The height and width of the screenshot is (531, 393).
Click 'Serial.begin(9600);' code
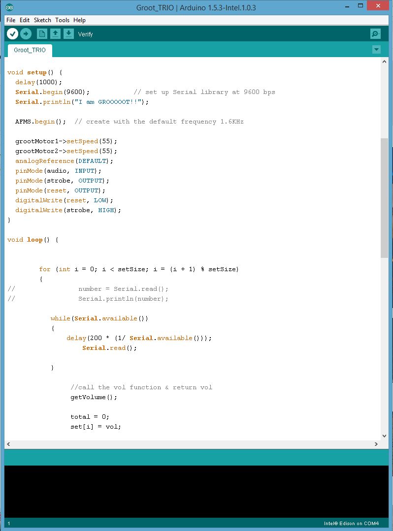click(52, 92)
